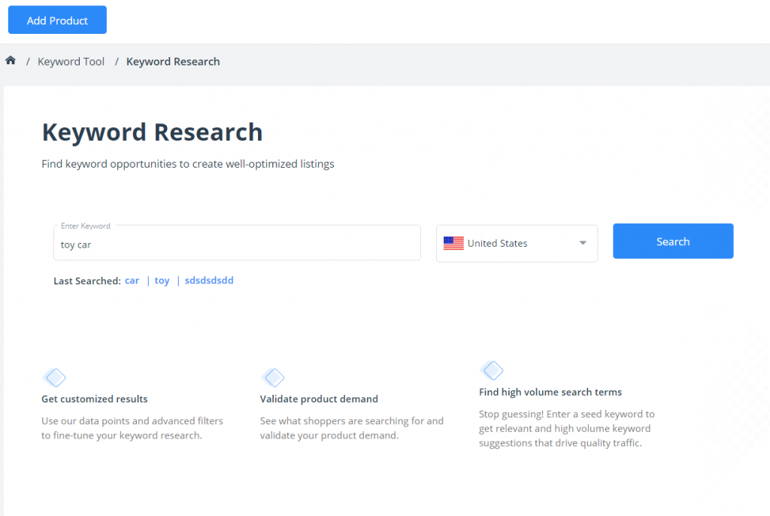The width and height of the screenshot is (770, 516).
Task: Open the Keyword Tool breadcrumb link
Action: click(x=71, y=62)
